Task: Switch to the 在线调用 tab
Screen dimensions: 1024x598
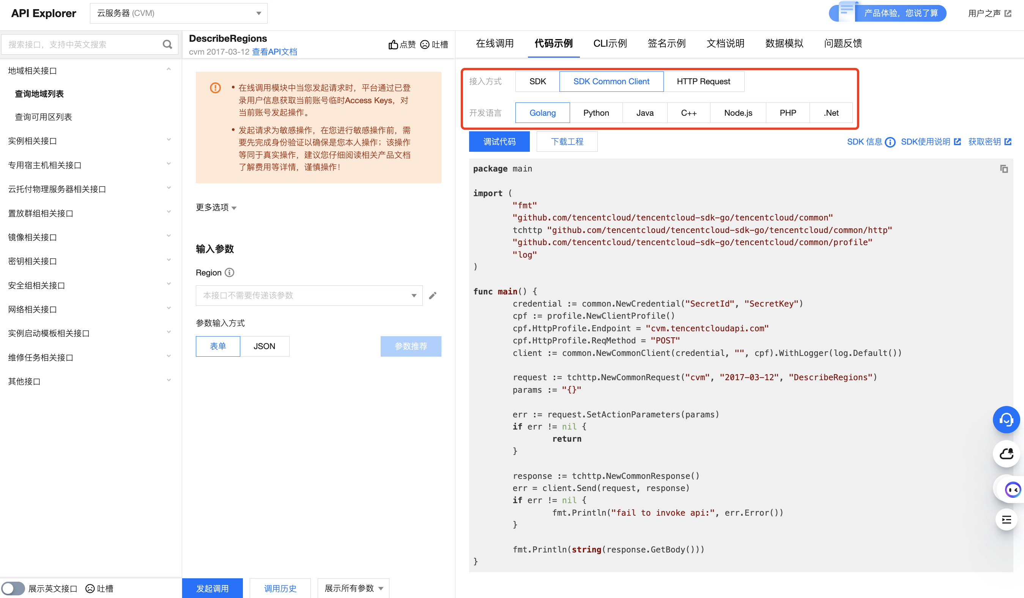Action: click(495, 44)
